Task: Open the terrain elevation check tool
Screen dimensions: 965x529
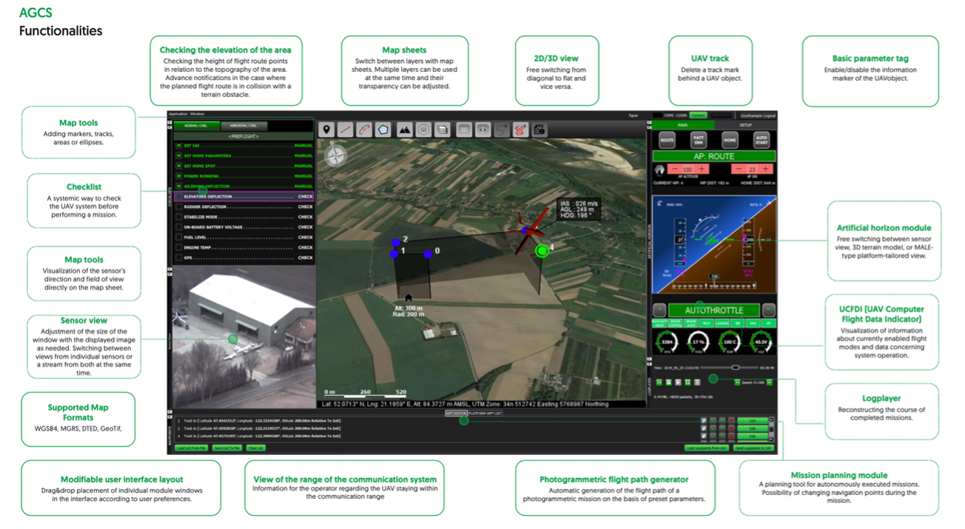Action: coord(405,129)
